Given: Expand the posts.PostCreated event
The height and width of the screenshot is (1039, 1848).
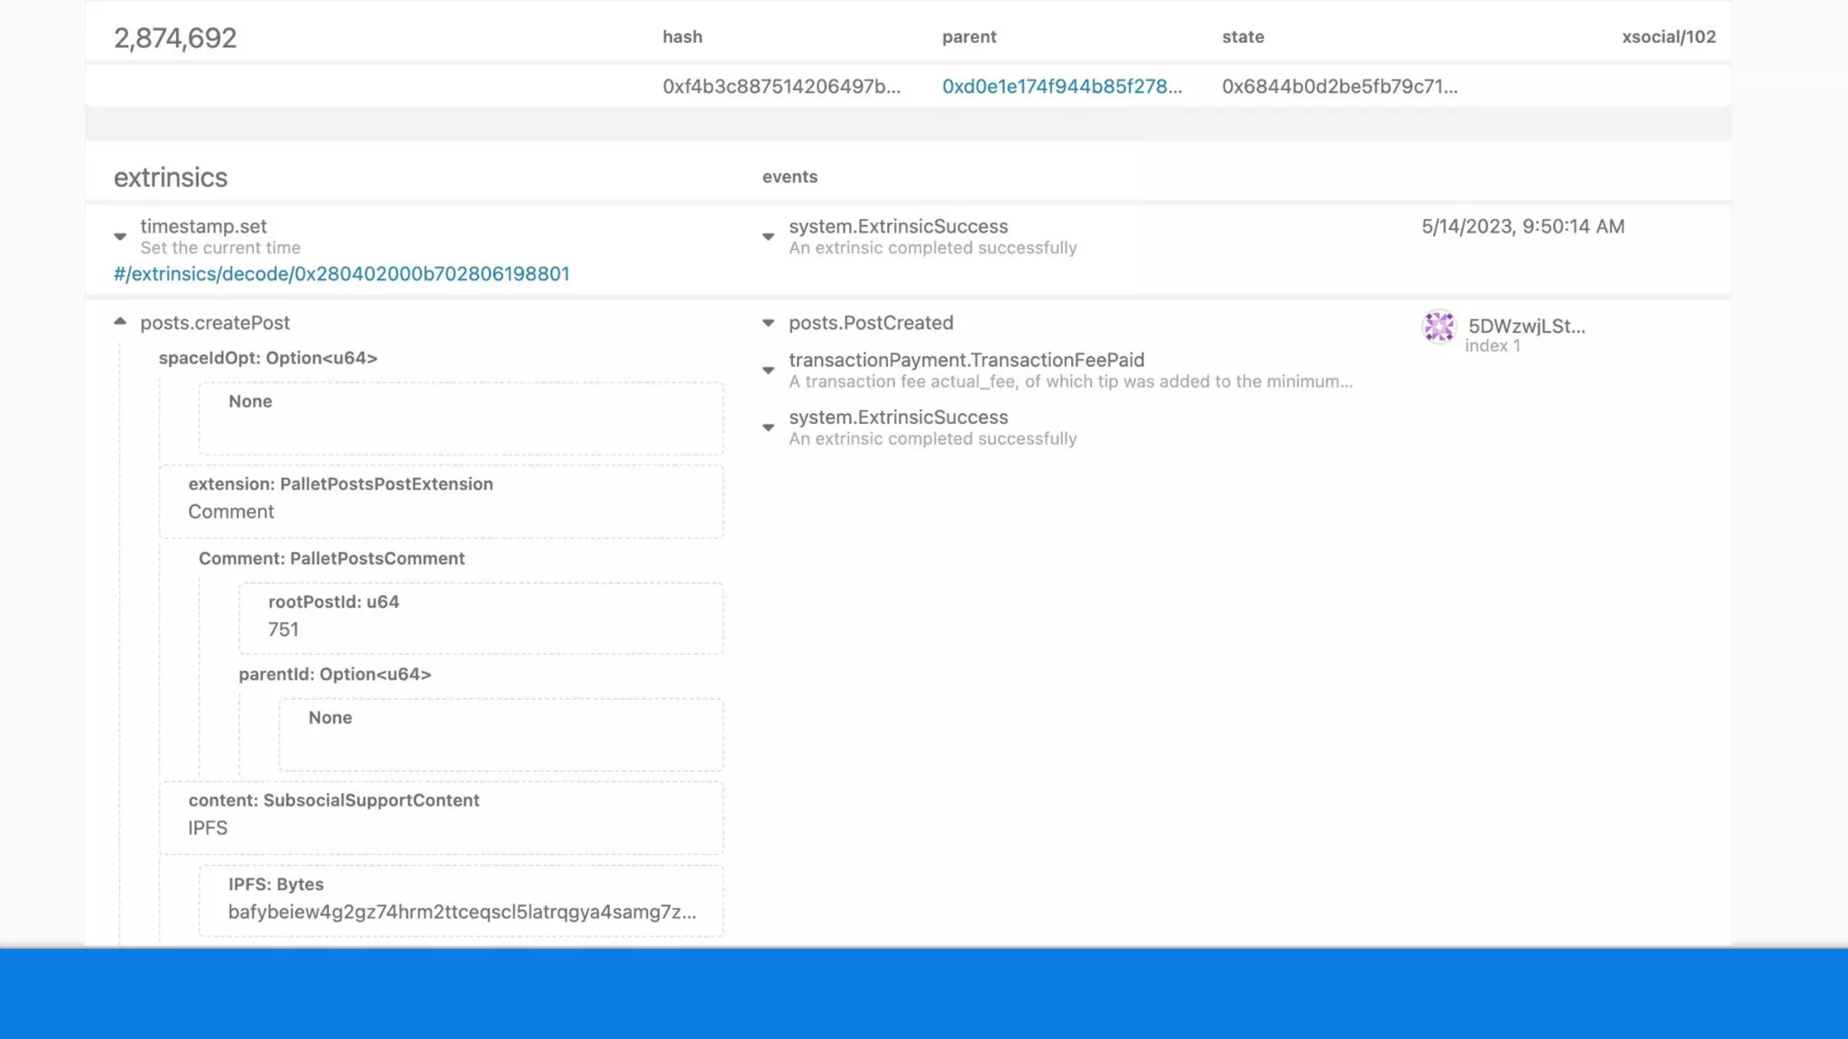Looking at the screenshot, I should coord(768,323).
